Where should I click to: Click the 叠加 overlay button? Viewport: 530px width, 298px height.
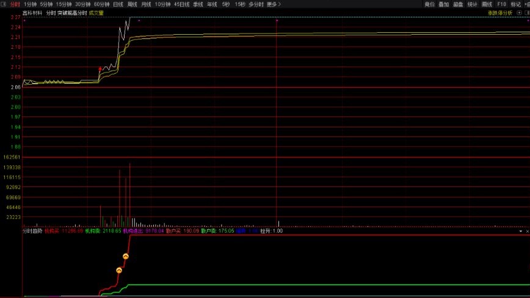444,4
